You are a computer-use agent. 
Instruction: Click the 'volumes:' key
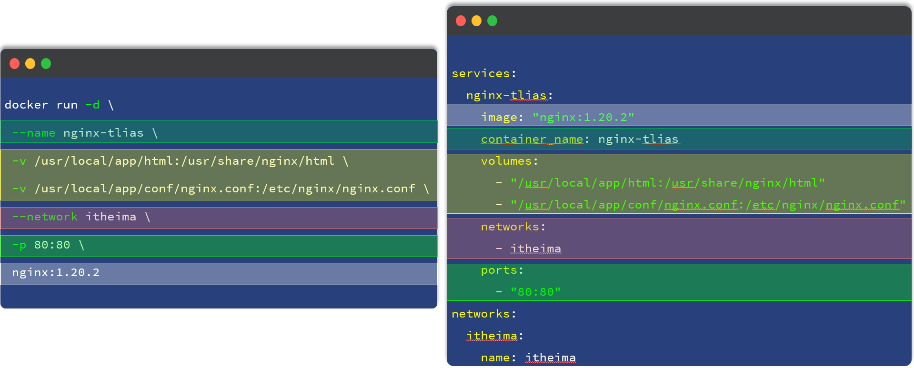click(x=510, y=161)
